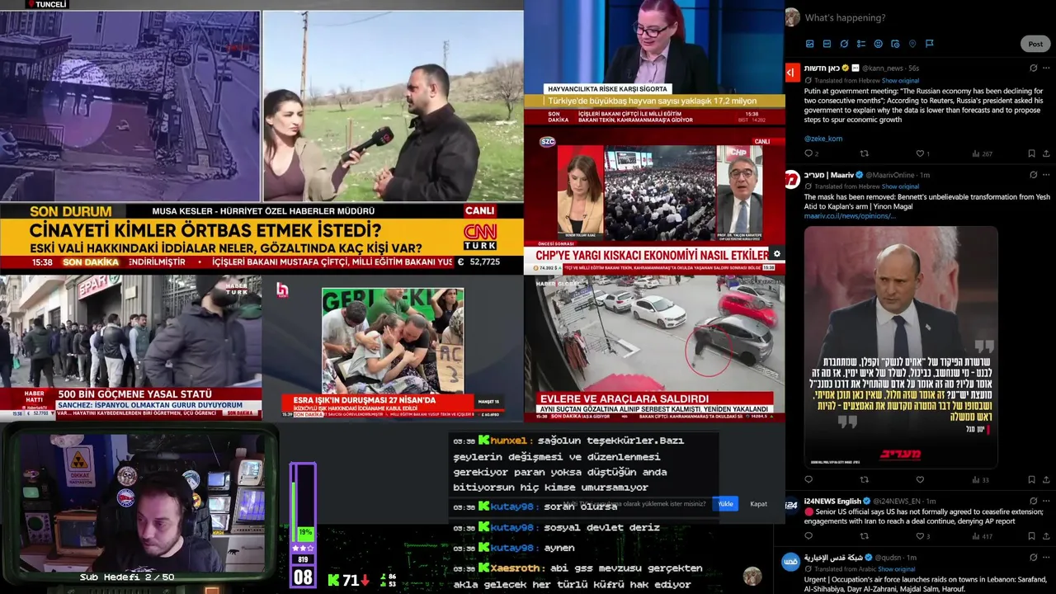Image resolution: width=1056 pixels, height=594 pixels.
Task: Open more options on i24NEWS tweet
Action: point(1046,501)
